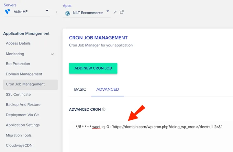
Task: Go to Migration Tools
Action: [x=19, y=135]
